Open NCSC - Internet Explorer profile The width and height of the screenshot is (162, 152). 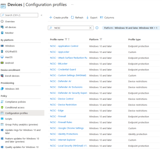(63, 140)
